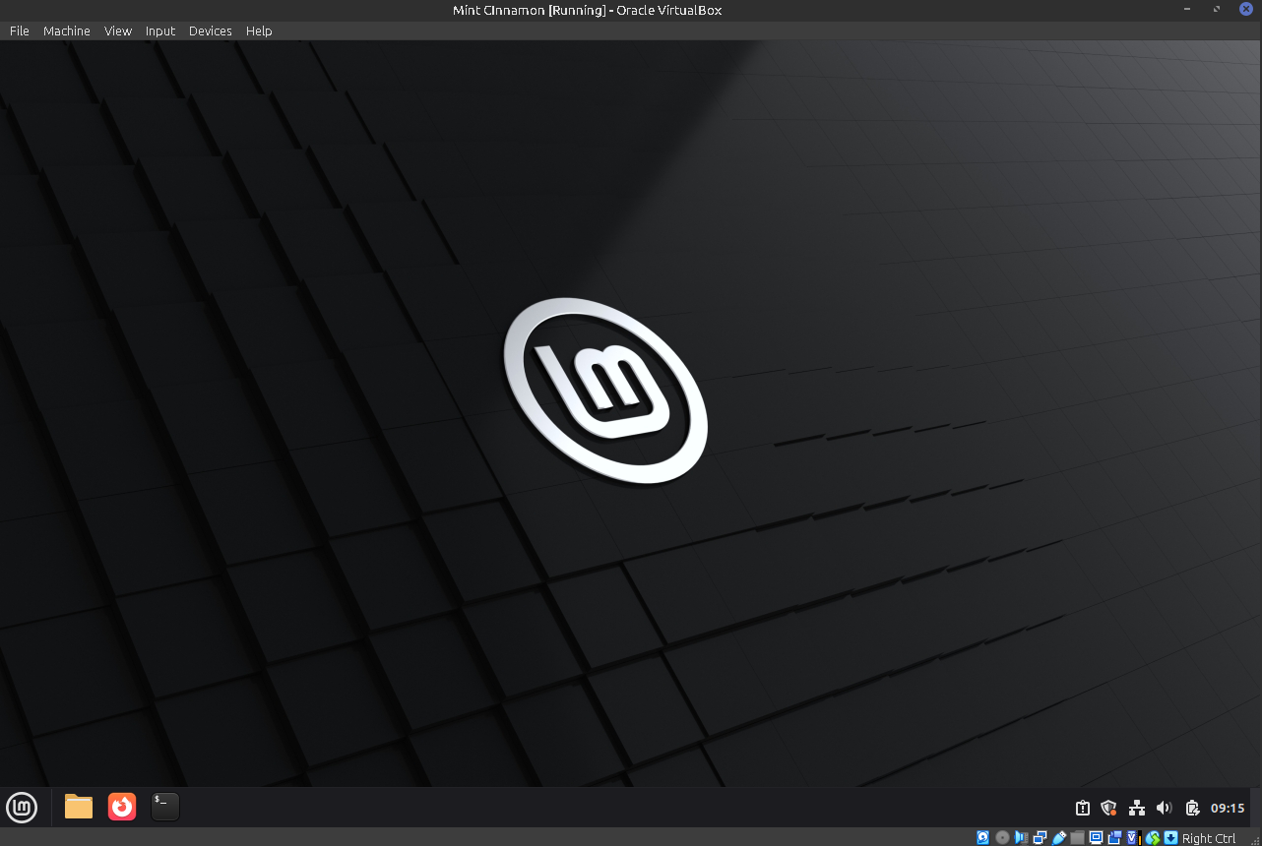
Task: Click the VirtualBox virtualization features 'V' indicator
Action: coord(1133,837)
